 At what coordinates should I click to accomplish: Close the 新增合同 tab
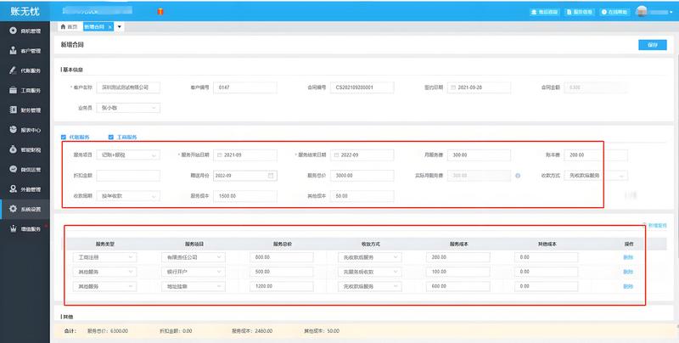point(109,27)
